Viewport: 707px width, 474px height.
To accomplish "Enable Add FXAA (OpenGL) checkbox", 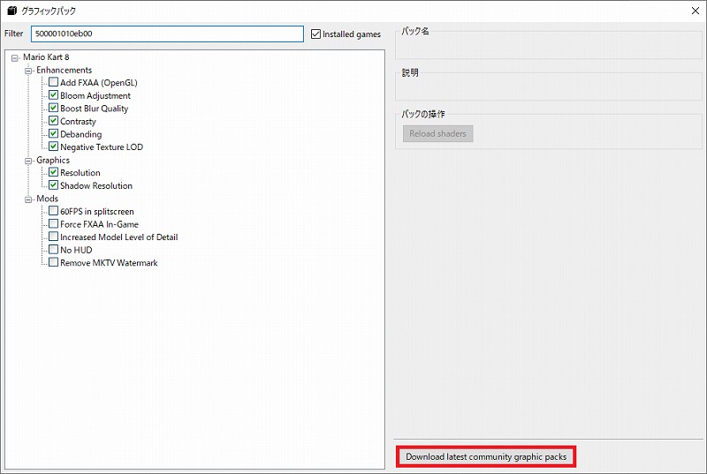I will click(x=53, y=82).
